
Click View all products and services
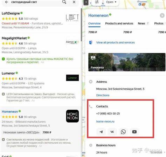(115, 42)
